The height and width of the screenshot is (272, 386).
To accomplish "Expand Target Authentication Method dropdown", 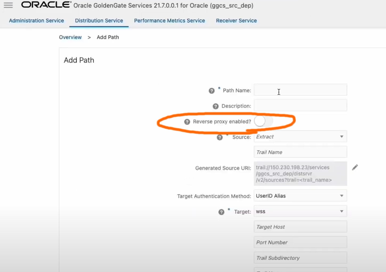I will pos(300,196).
